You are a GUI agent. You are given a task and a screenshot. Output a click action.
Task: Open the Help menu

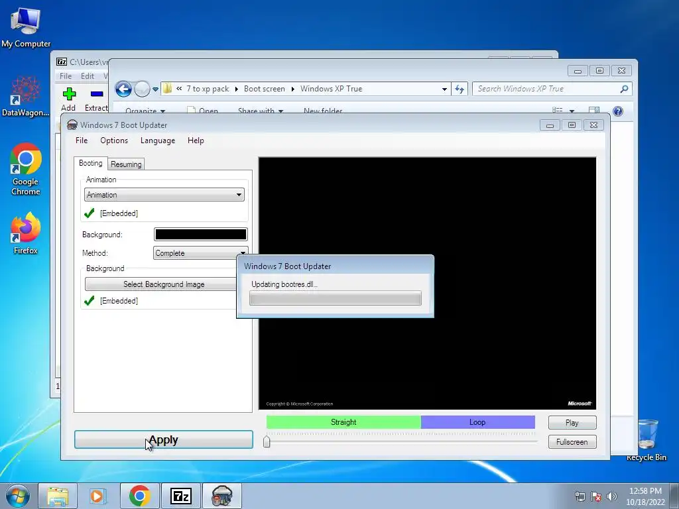coord(196,141)
